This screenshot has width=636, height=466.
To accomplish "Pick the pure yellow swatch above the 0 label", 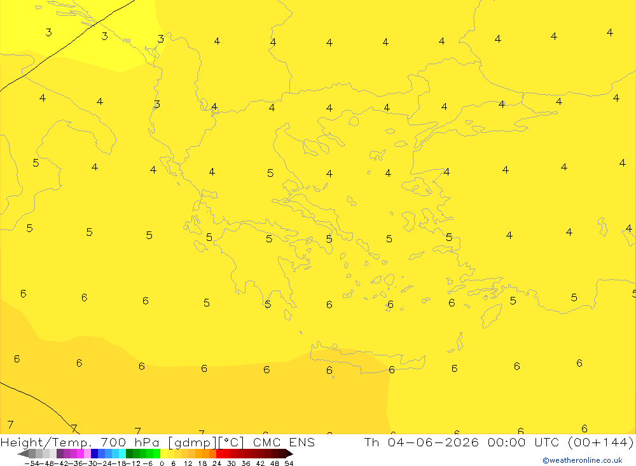I will 164,454.
